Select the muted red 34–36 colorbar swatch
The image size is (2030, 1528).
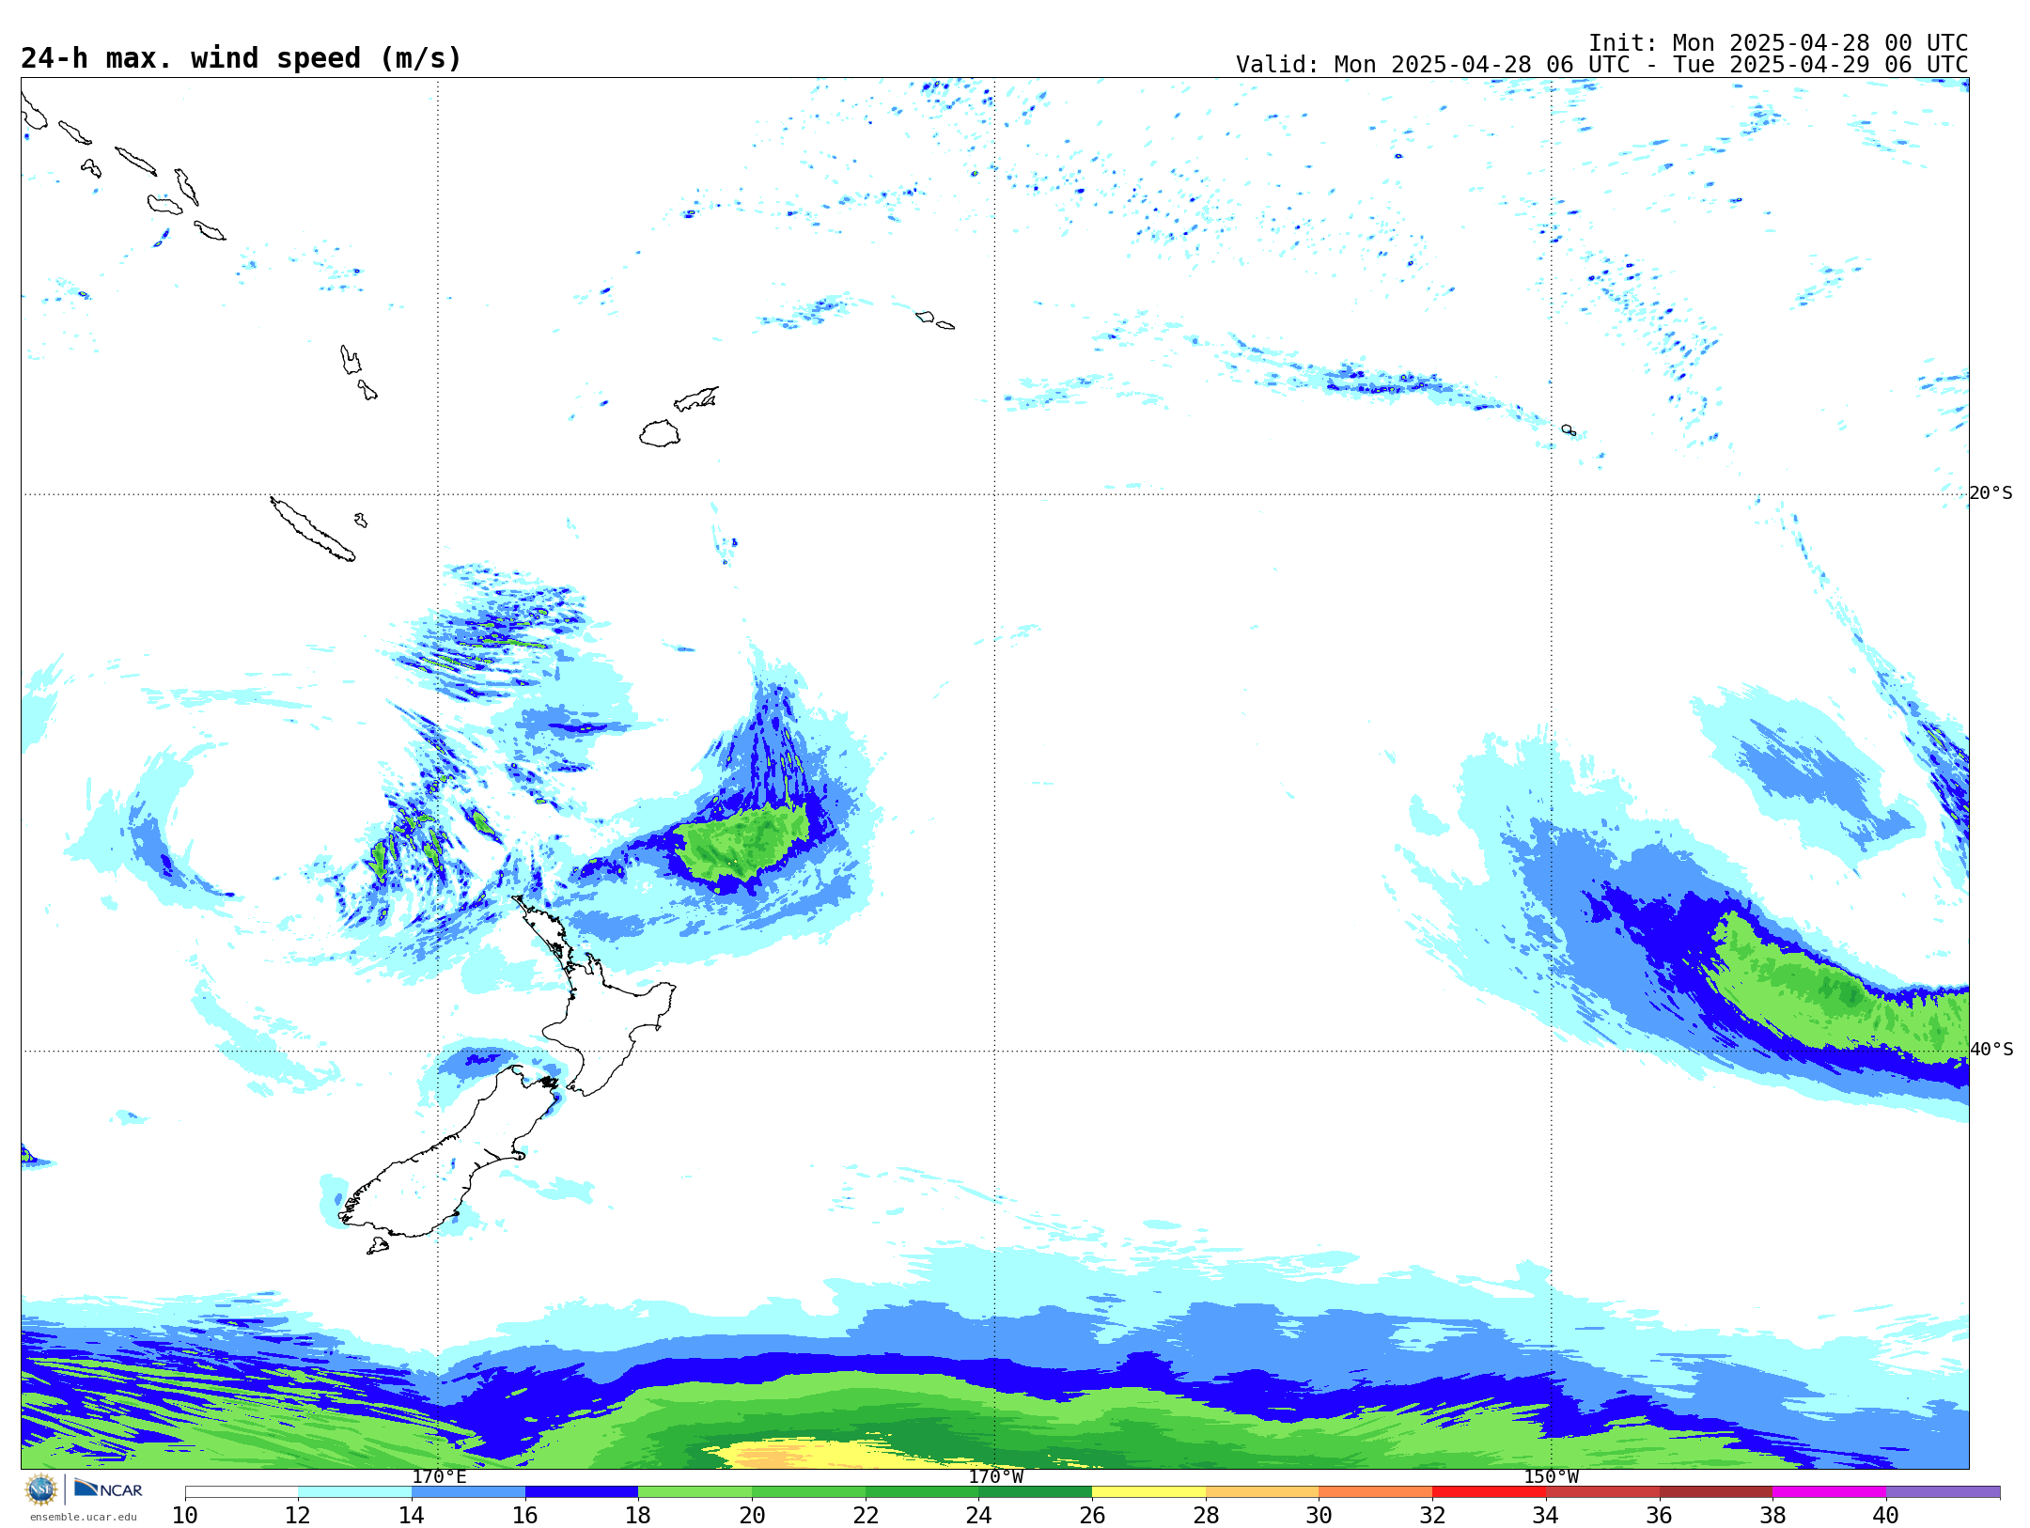[x=1602, y=1492]
